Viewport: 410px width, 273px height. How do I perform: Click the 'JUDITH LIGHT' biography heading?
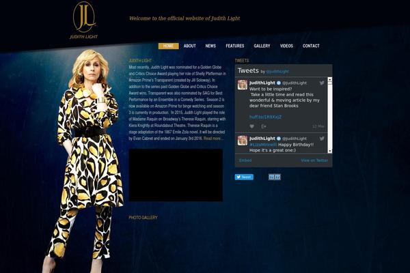click(x=140, y=61)
